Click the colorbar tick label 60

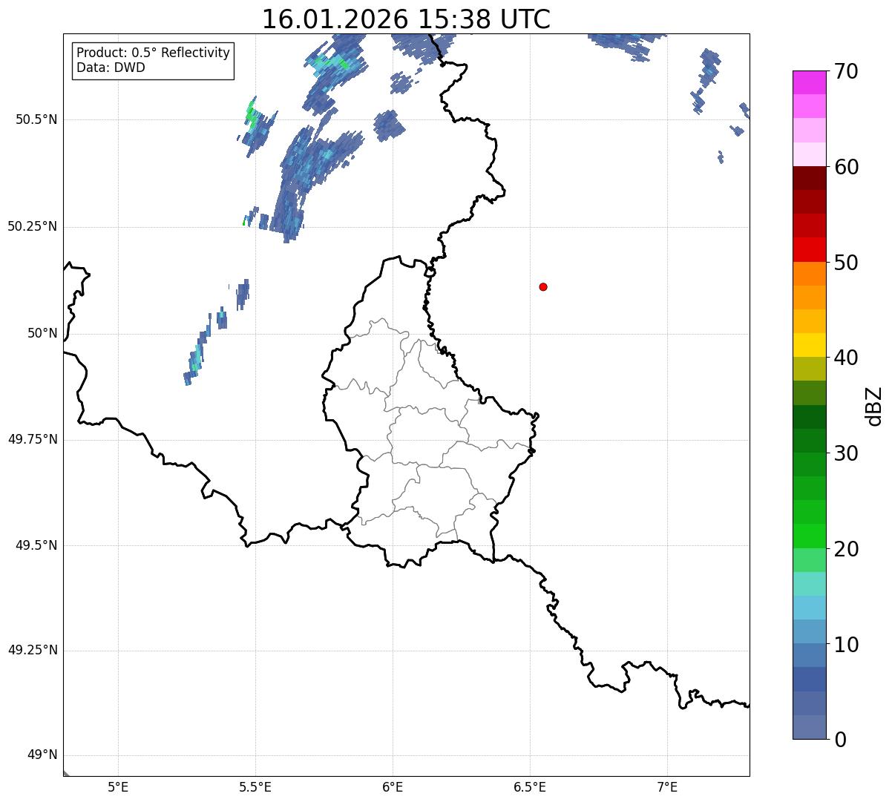tap(846, 167)
